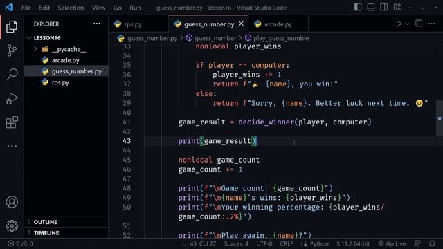Switch to the arcade.py tab
Screen dimensions: 443x249
click(278, 24)
